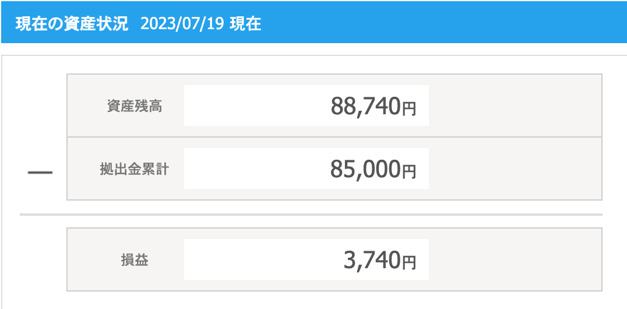Click the 円 unit after 85,000
The height and width of the screenshot is (309, 627).
pyautogui.click(x=409, y=172)
